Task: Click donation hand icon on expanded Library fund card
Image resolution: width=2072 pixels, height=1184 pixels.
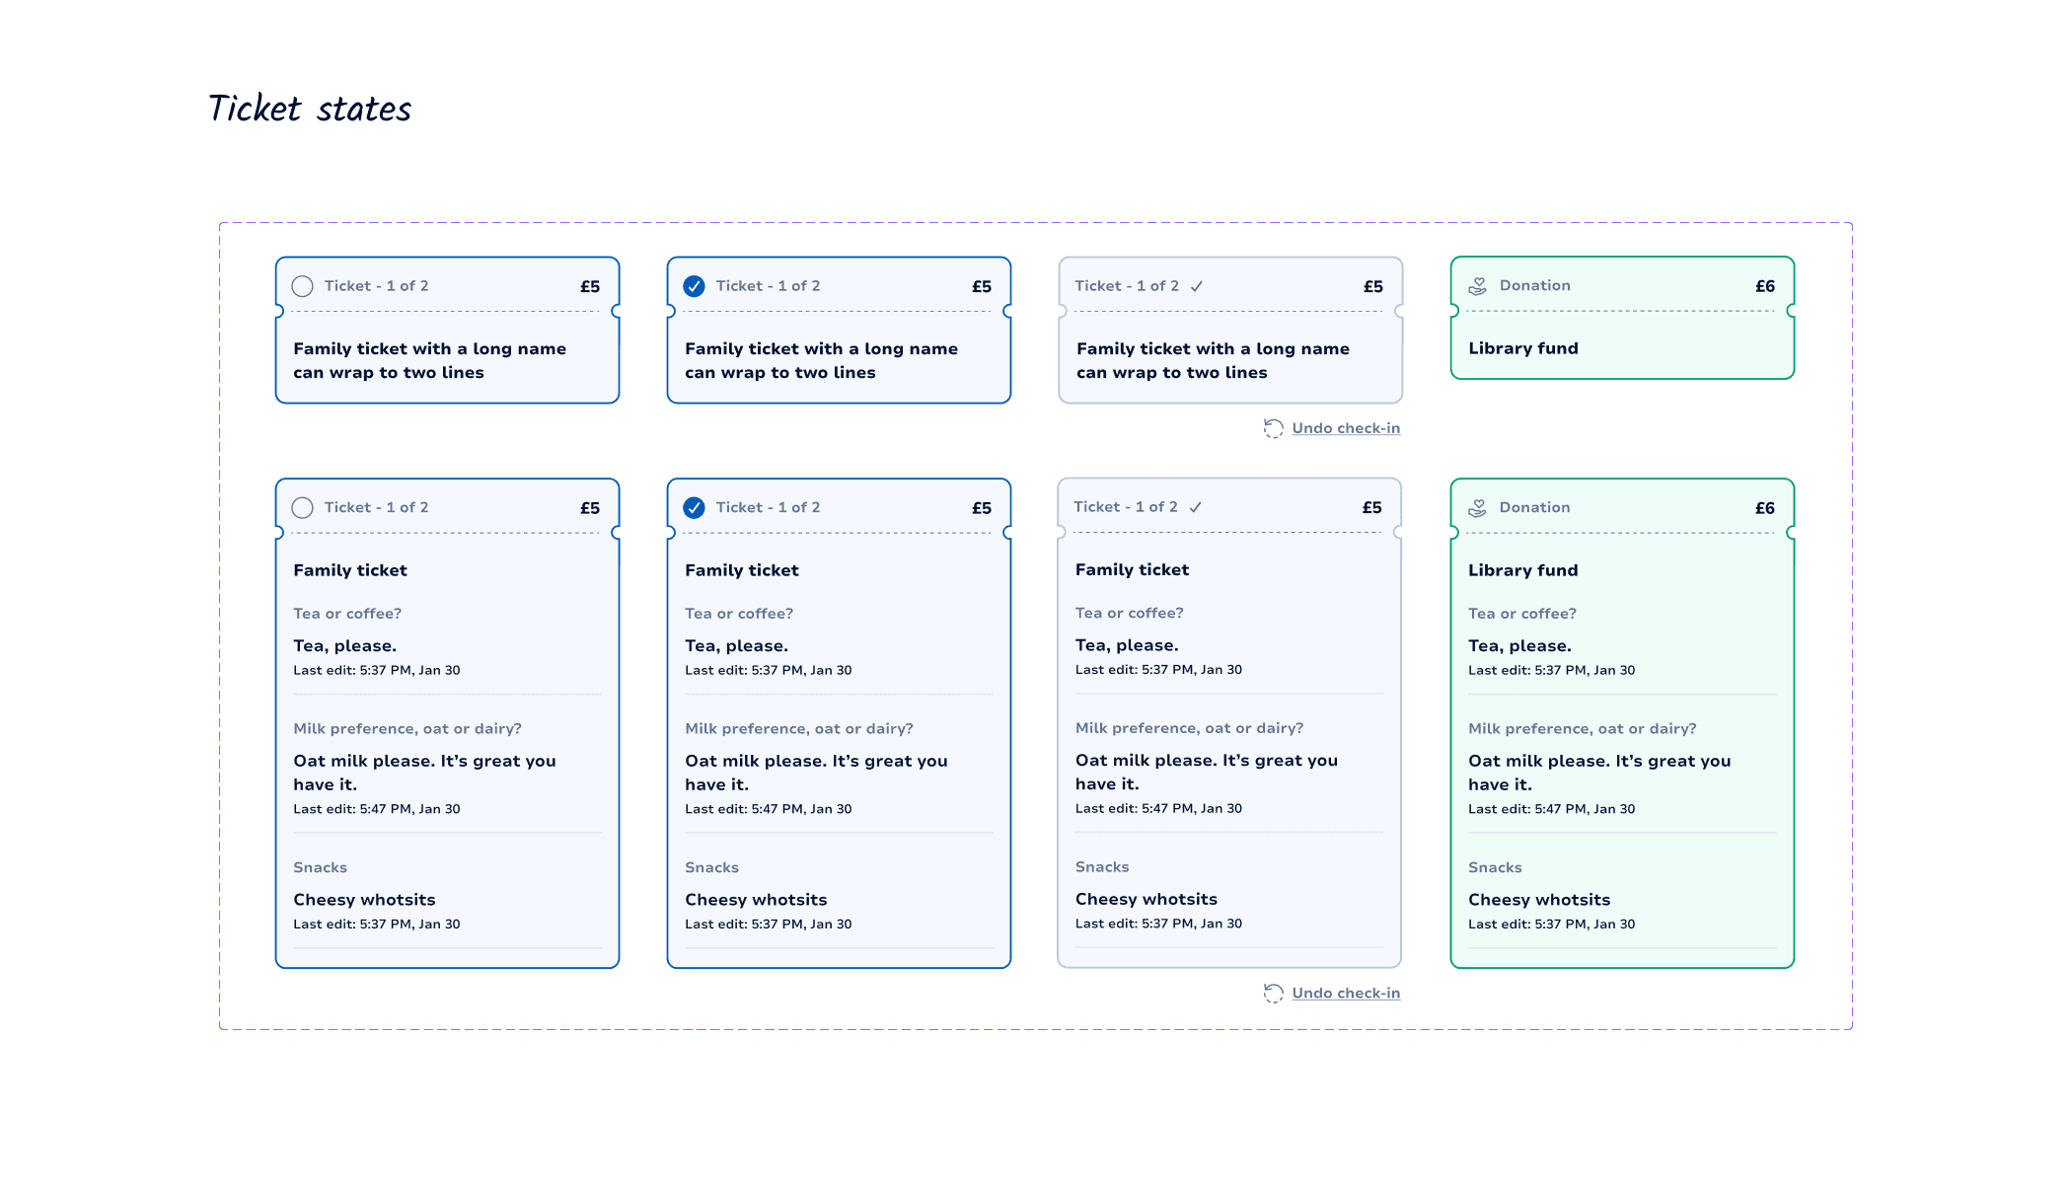Action: pyautogui.click(x=1478, y=508)
